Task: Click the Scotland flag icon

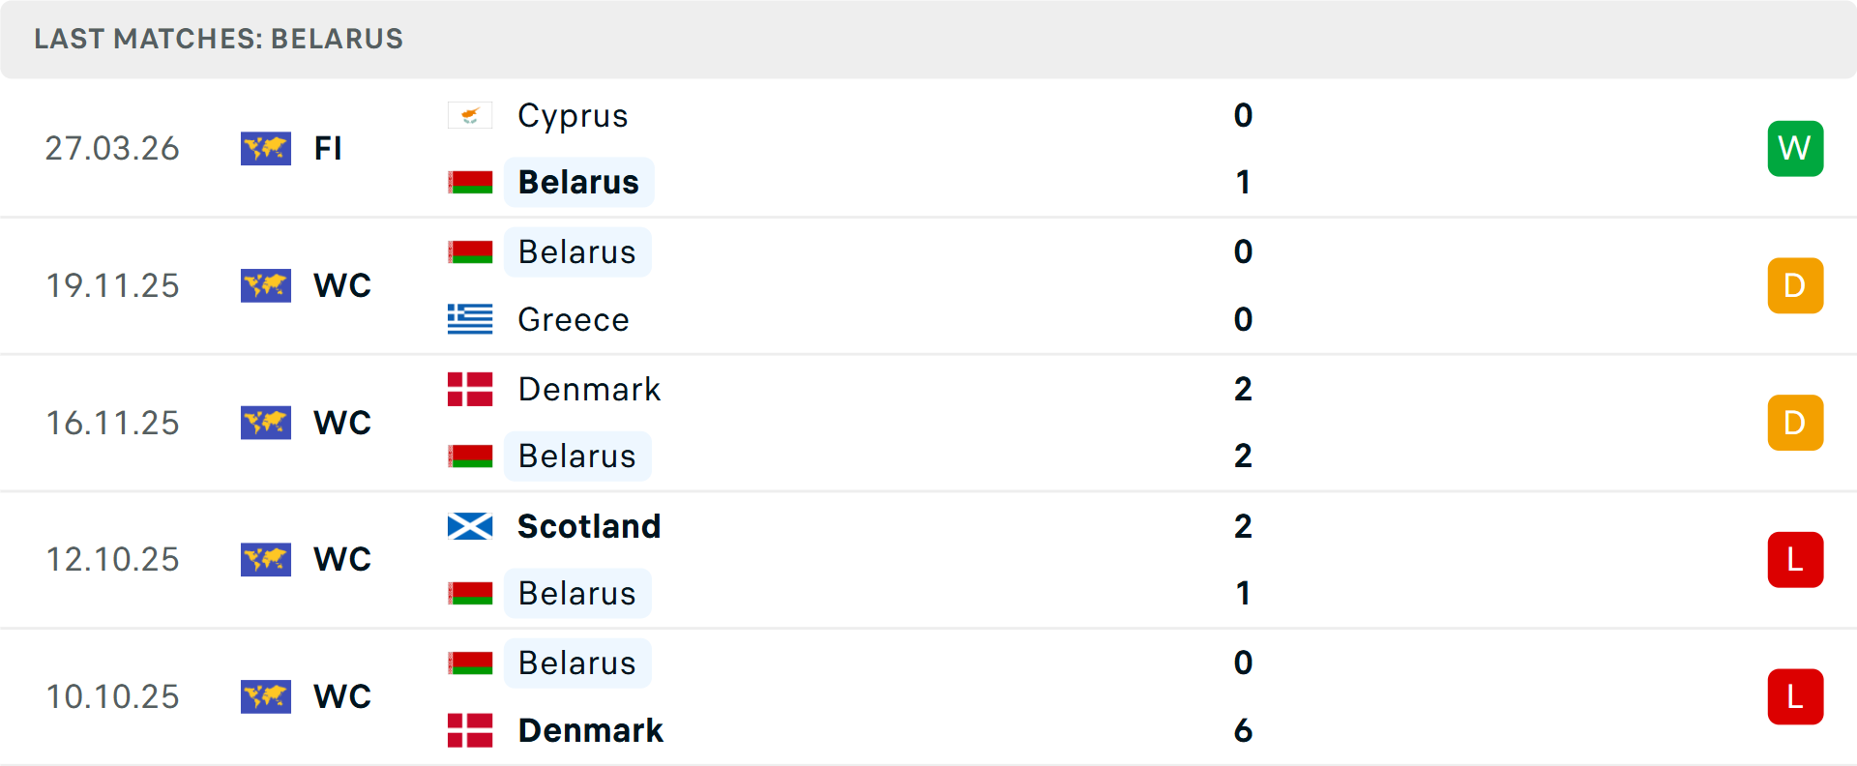Action: (x=470, y=526)
